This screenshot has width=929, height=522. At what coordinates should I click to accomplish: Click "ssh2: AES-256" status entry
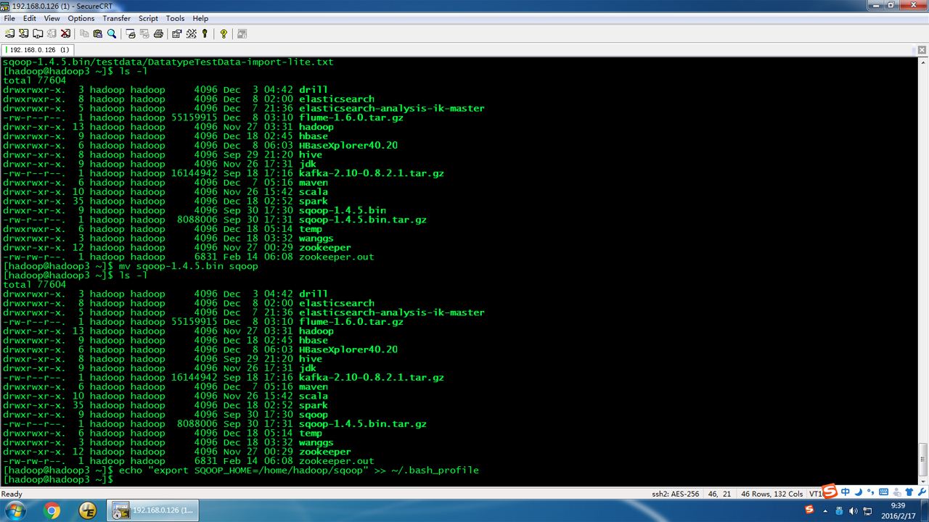676,494
